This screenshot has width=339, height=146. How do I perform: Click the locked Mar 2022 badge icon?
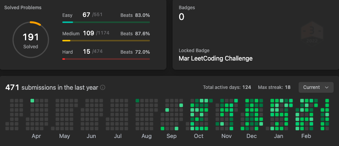(x=312, y=33)
